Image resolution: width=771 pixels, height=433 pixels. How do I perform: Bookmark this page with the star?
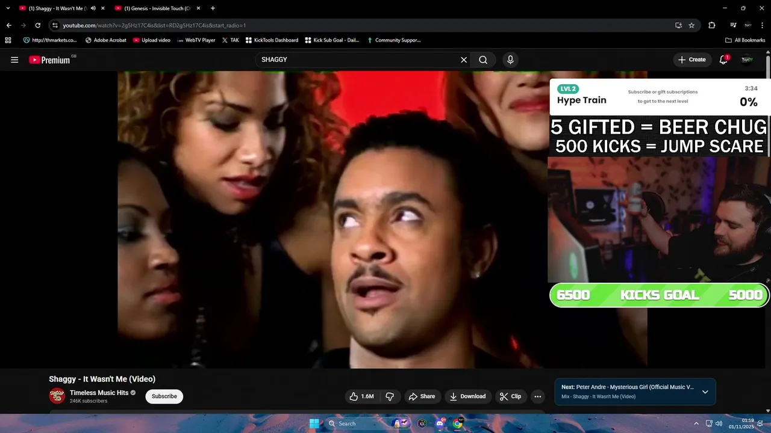click(x=691, y=25)
